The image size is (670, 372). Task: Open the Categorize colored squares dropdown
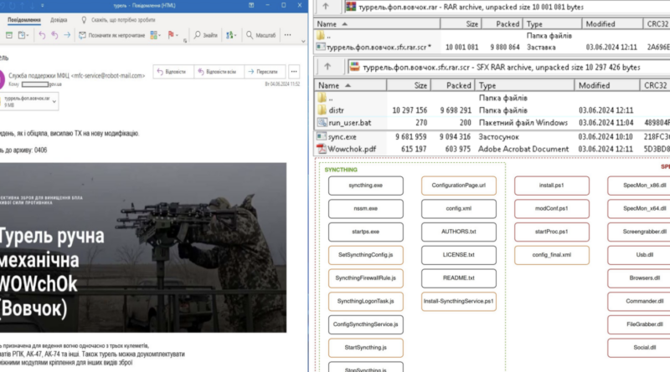pos(156,35)
